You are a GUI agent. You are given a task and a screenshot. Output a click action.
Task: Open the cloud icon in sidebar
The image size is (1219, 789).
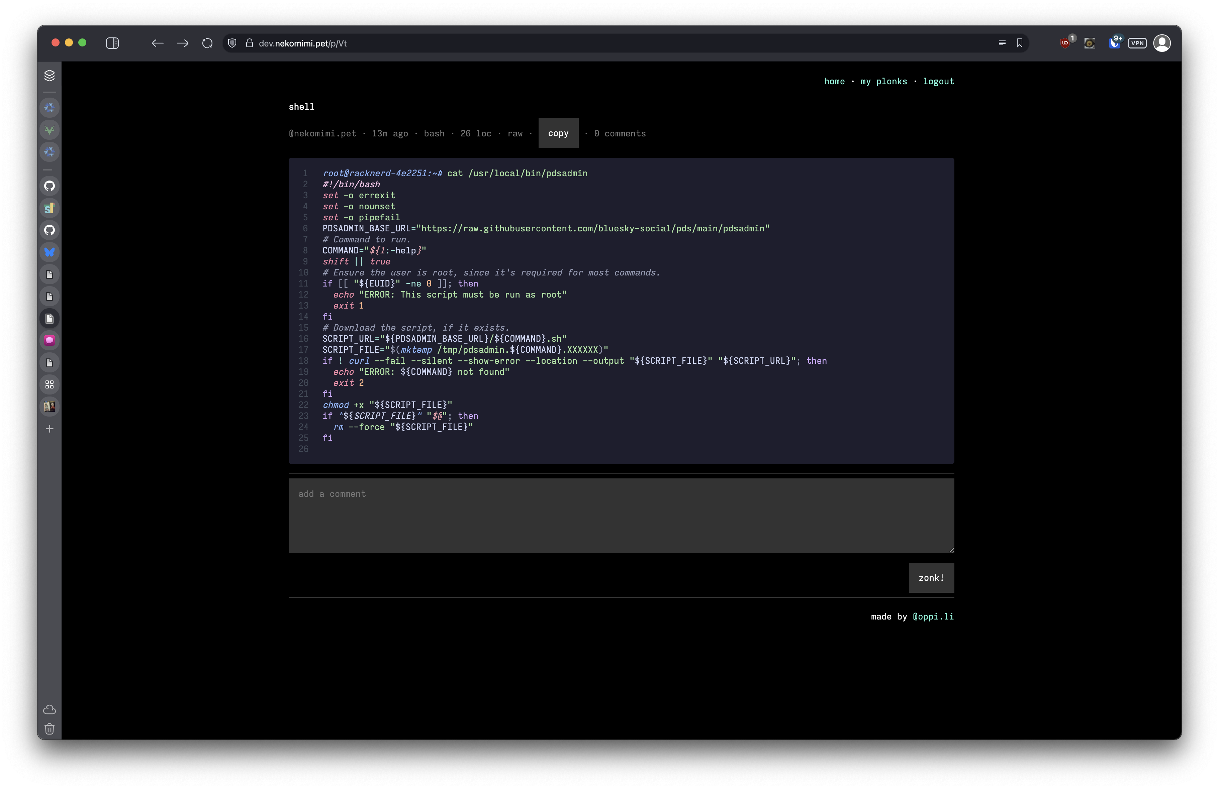point(50,710)
